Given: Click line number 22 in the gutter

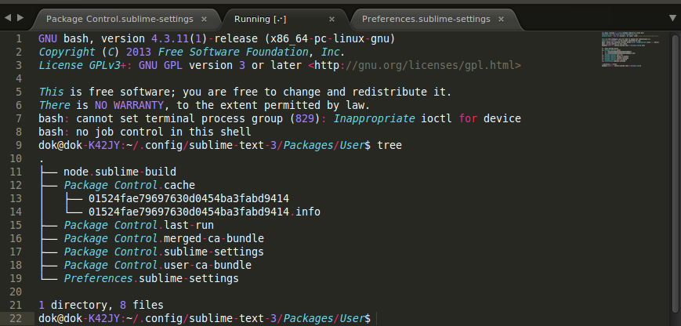Looking at the screenshot, I should tap(15, 318).
